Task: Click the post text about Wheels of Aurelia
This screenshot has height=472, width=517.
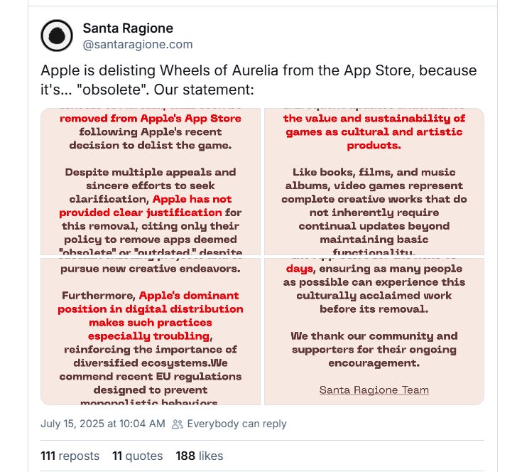Action: pyautogui.click(x=258, y=81)
